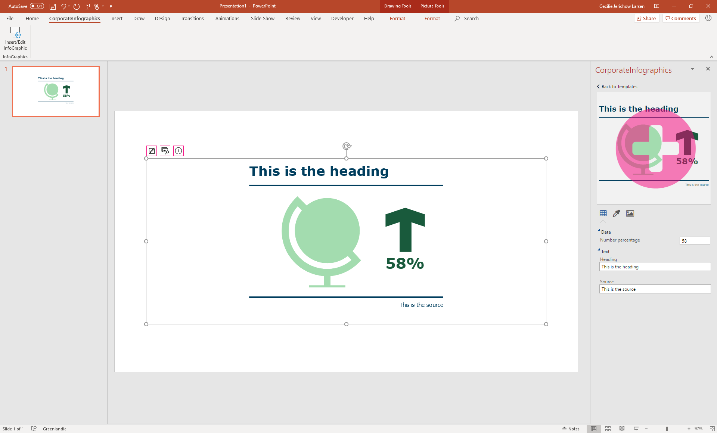Click Back to Templates link
This screenshot has width=717, height=433.
[617, 87]
